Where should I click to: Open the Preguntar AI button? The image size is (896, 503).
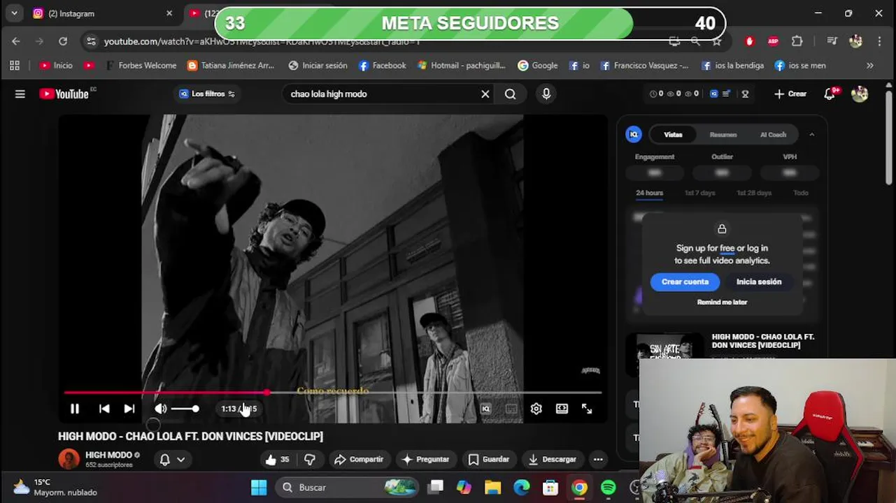click(x=425, y=459)
